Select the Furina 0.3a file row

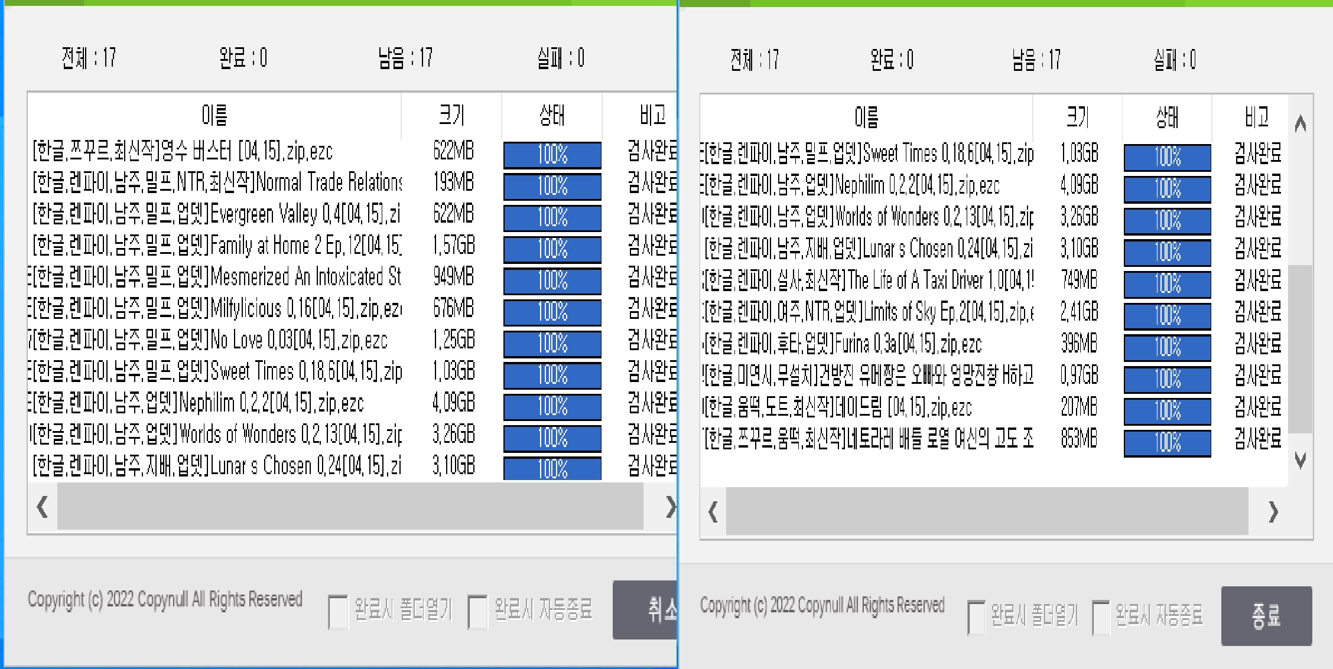point(842,344)
